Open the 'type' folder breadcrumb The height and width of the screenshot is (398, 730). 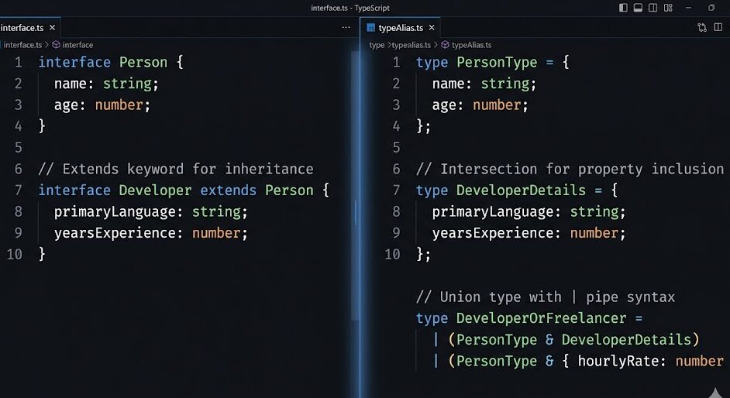[x=377, y=45]
